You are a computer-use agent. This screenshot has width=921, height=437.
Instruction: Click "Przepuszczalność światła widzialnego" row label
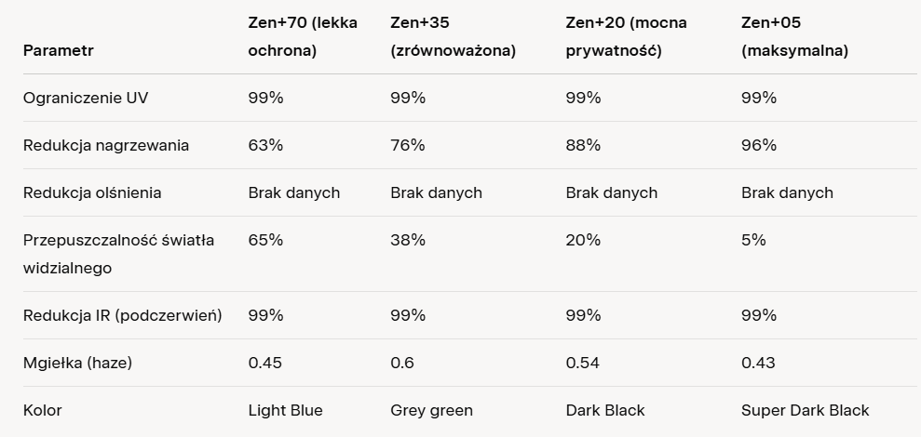pos(118,254)
